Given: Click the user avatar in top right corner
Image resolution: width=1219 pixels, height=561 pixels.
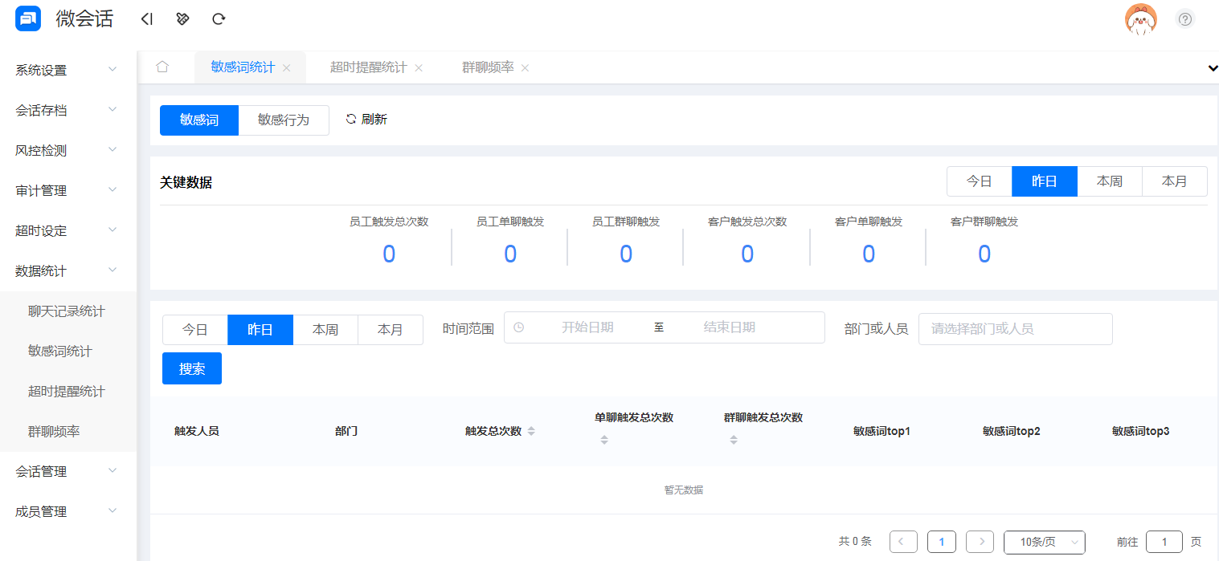Looking at the screenshot, I should click(1141, 18).
